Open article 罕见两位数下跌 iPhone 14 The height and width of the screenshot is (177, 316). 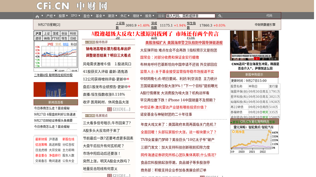coord(178,100)
